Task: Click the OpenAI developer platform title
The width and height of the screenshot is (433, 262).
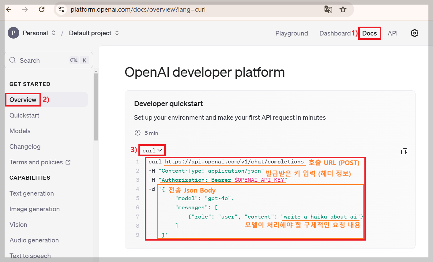Action: (x=205, y=72)
